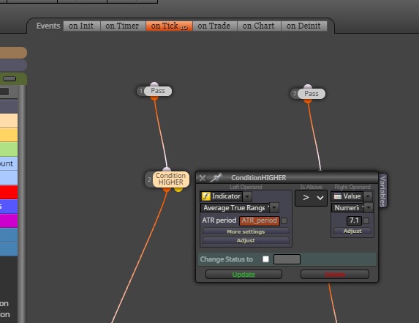Screen dimensions: 419x323
Task: Click the Value type icon in Right Operand
Action: (x=338, y=196)
